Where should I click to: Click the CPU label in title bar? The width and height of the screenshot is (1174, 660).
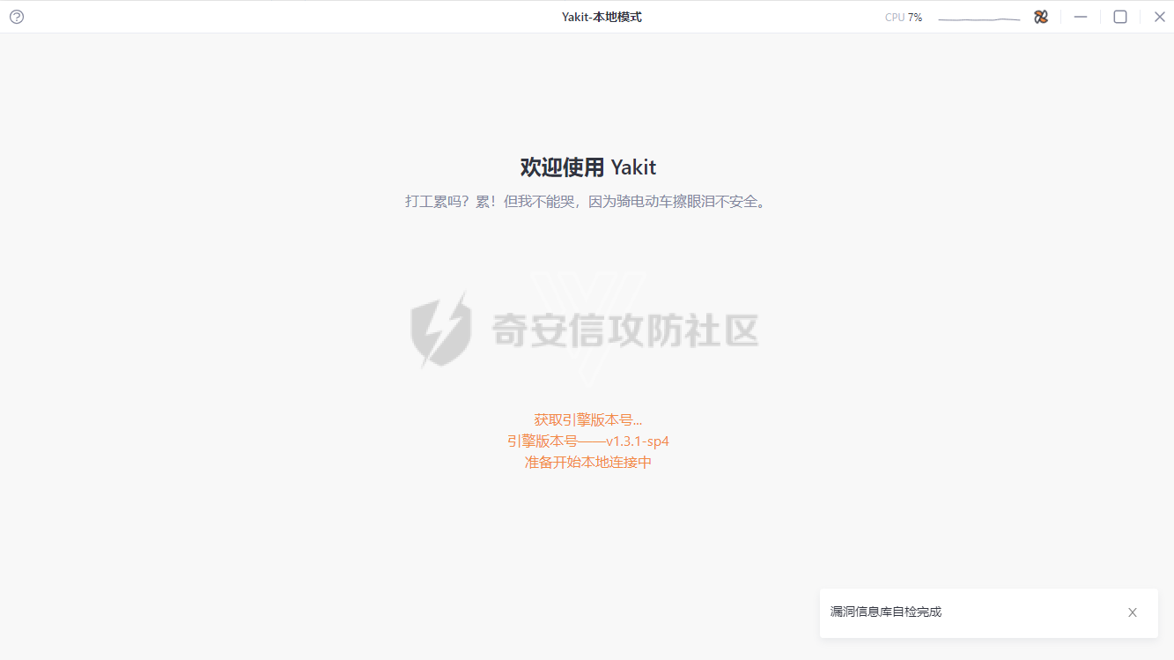(895, 18)
